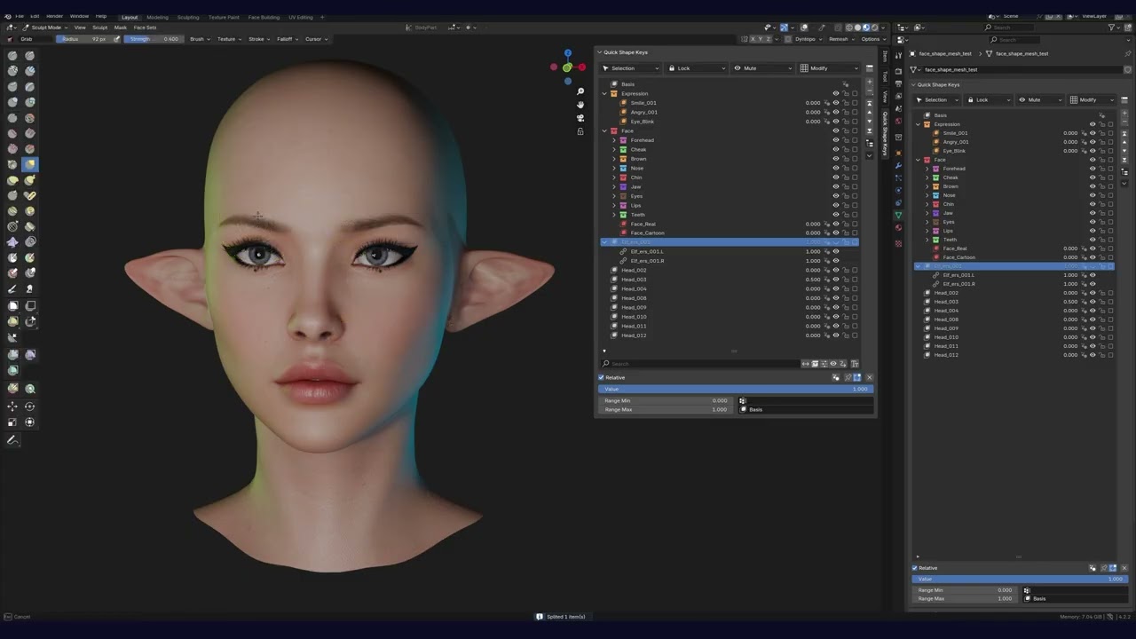Switch to Sculpting workspace tab
This screenshot has height=639, width=1136.
[188, 17]
